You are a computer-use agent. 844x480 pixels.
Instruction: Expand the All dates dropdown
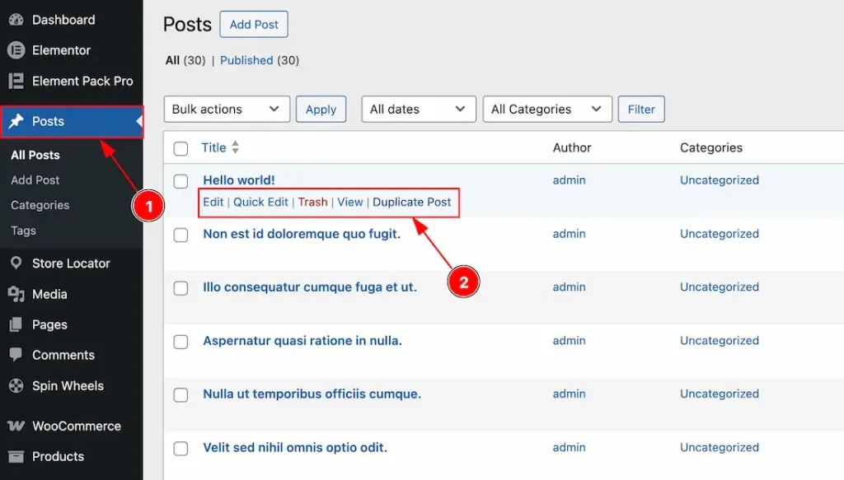pyautogui.click(x=419, y=109)
